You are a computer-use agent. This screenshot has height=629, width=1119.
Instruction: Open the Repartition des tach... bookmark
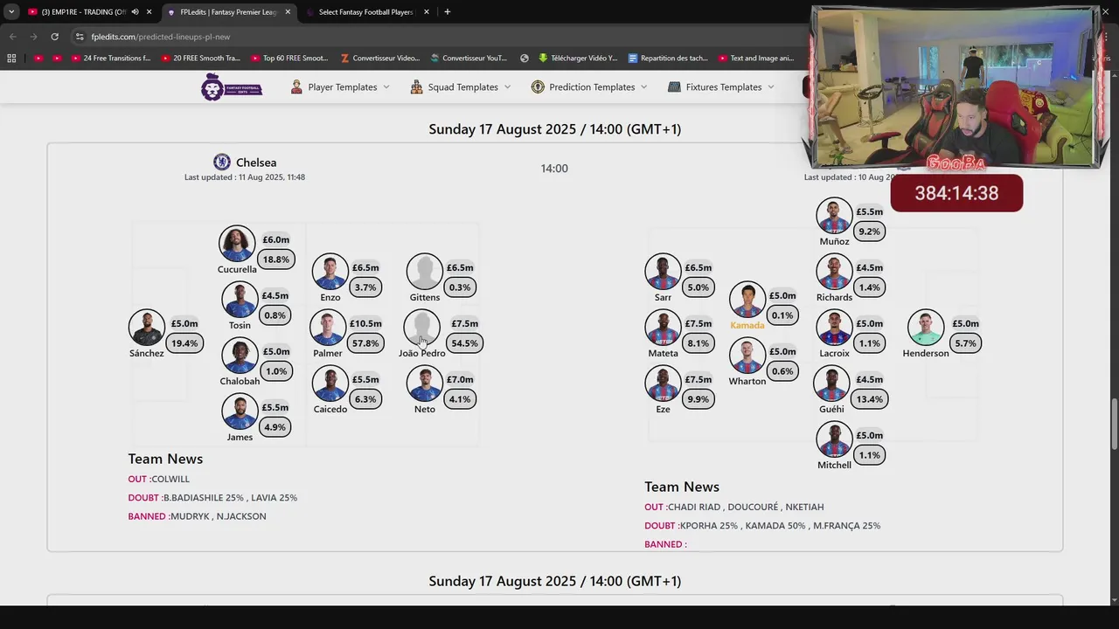(669, 59)
